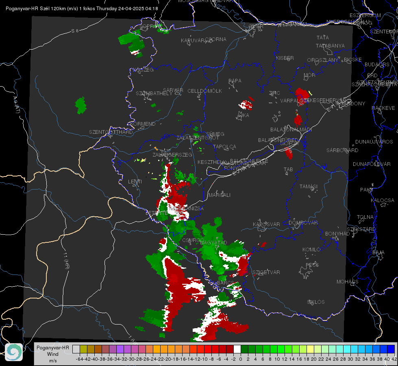Click the SIKLOS city label
The height and width of the screenshot is (366, 398).
coord(316,302)
